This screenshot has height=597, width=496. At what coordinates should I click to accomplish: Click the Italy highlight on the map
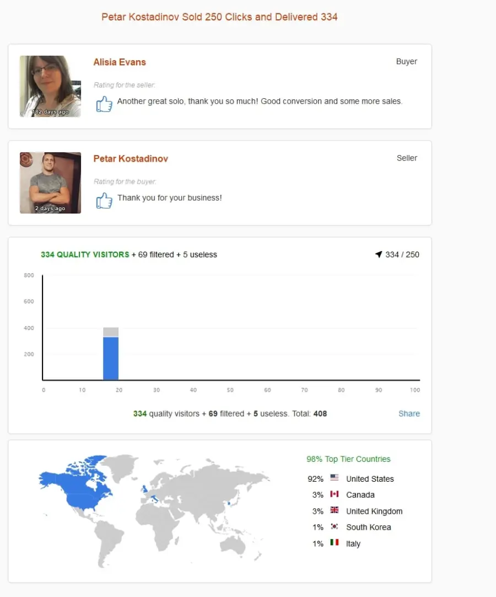[154, 498]
